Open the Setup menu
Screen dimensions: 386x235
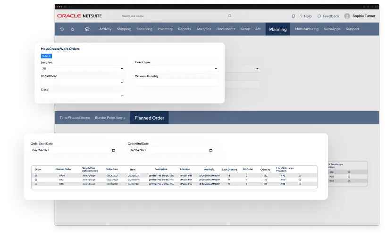(245, 29)
